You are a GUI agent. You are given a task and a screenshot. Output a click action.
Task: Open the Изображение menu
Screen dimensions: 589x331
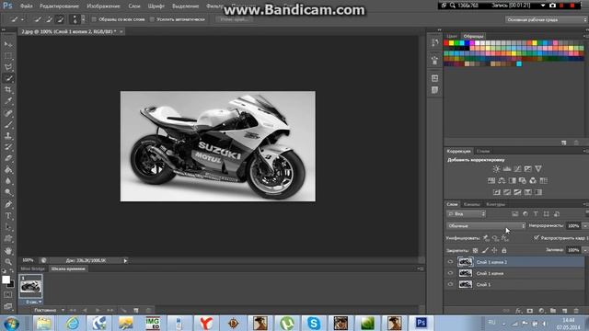103,6
